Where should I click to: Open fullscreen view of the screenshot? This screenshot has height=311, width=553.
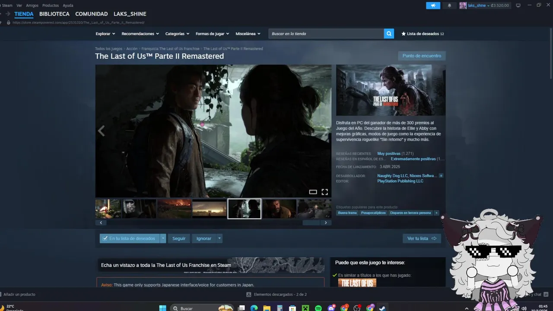coord(324,192)
